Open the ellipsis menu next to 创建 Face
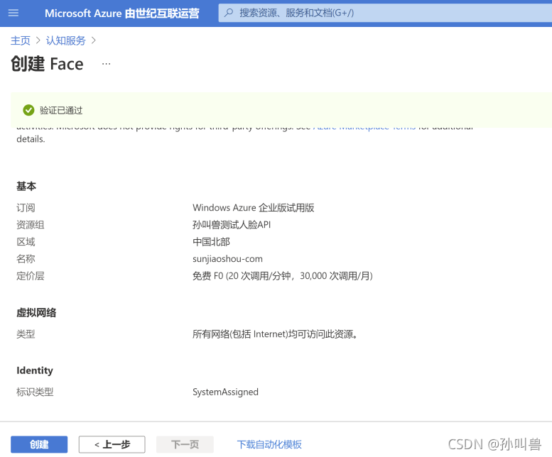 click(x=106, y=64)
